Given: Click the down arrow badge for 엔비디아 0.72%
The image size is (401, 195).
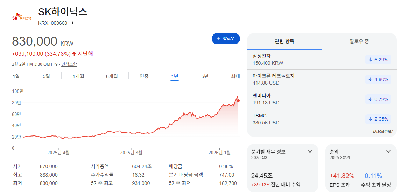Looking at the screenshot, I should [x=378, y=99].
